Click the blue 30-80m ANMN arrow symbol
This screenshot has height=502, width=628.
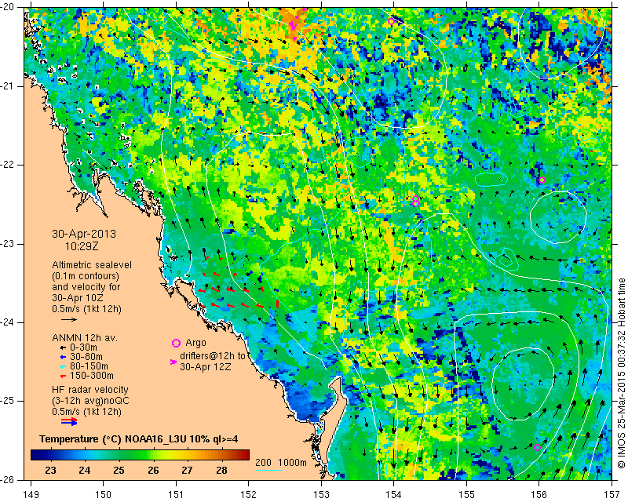click(x=63, y=357)
